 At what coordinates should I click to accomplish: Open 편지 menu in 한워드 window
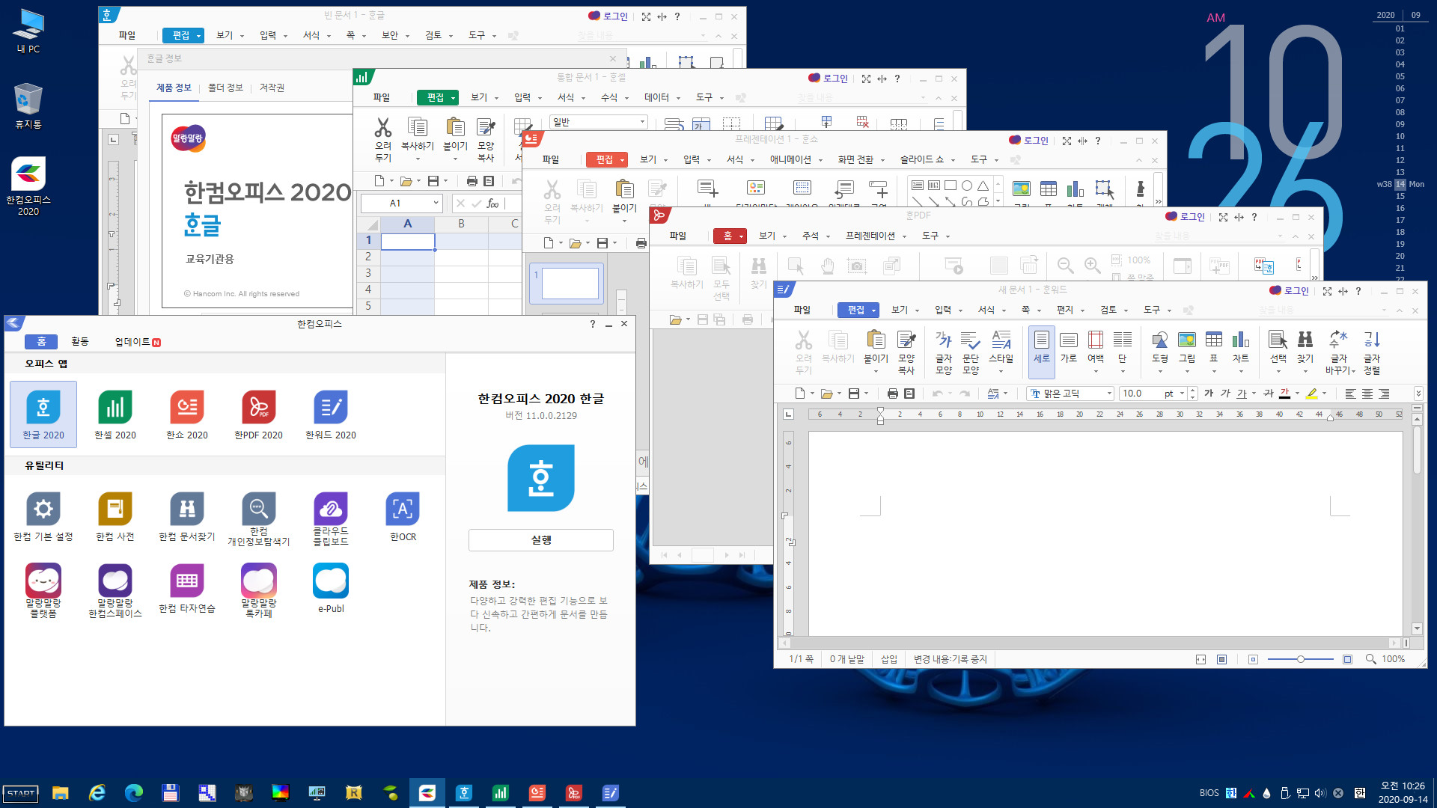[1065, 310]
